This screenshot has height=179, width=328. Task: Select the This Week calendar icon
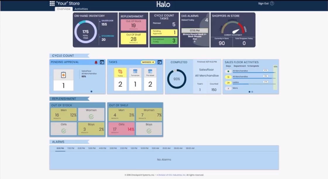tap(150, 72)
